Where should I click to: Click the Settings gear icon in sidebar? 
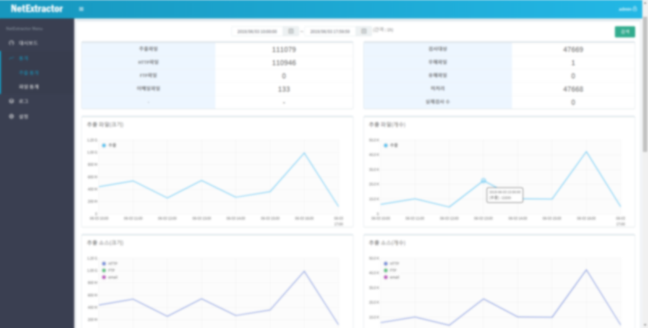[11, 116]
